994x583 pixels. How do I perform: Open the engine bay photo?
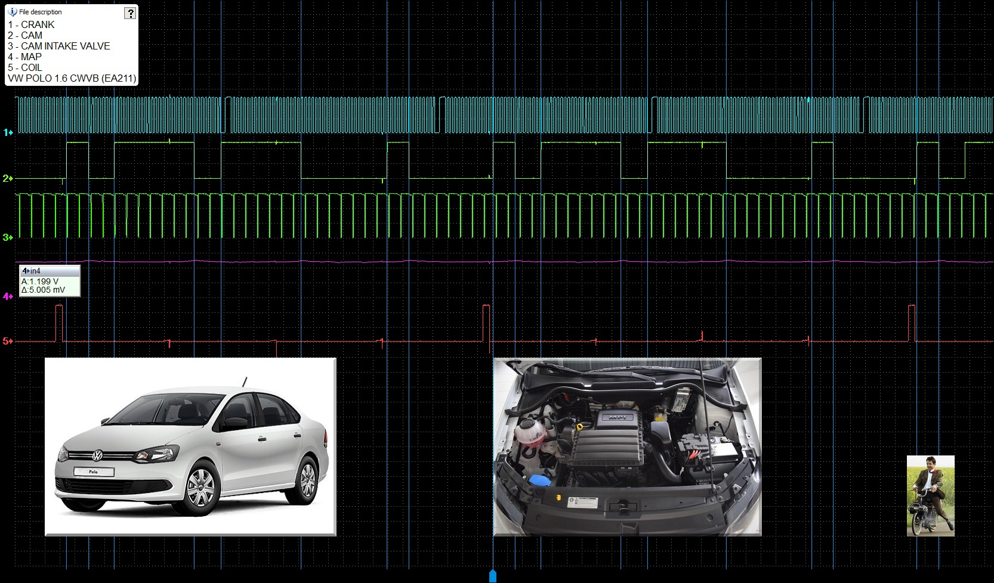point(627,446)
